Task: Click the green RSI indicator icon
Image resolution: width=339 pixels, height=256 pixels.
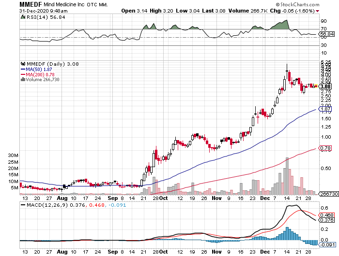Action: click(x=23, y=17)
